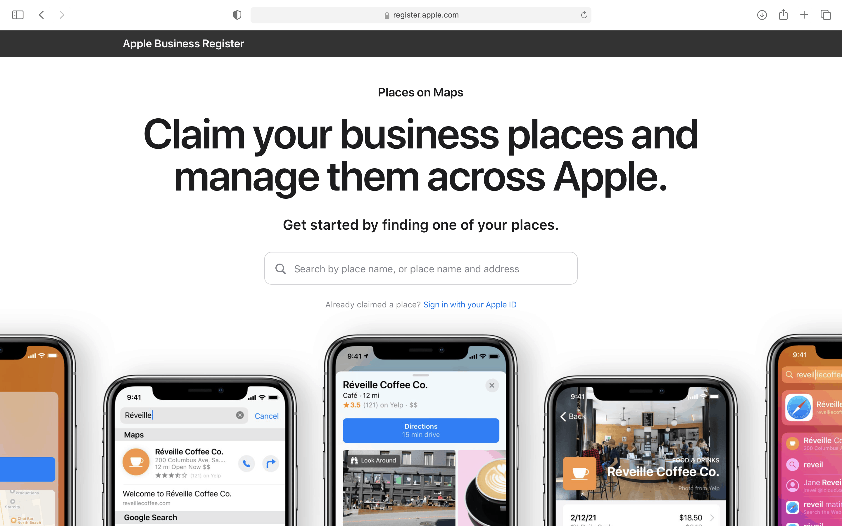Select the Places on Maps section header

point(420,92)
